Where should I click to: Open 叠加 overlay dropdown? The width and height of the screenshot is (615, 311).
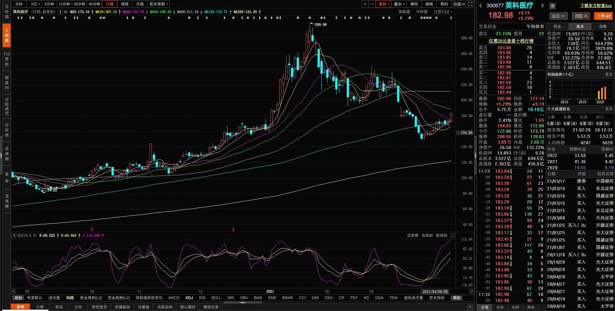pyautogui.click(x=399, y=4)
